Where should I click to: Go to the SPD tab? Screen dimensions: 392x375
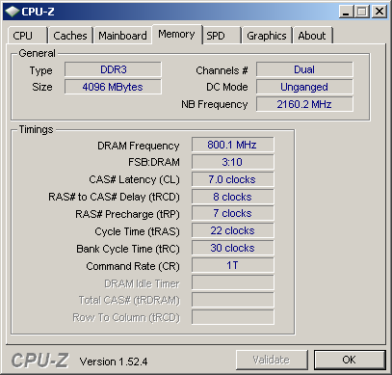pos(222,36)
